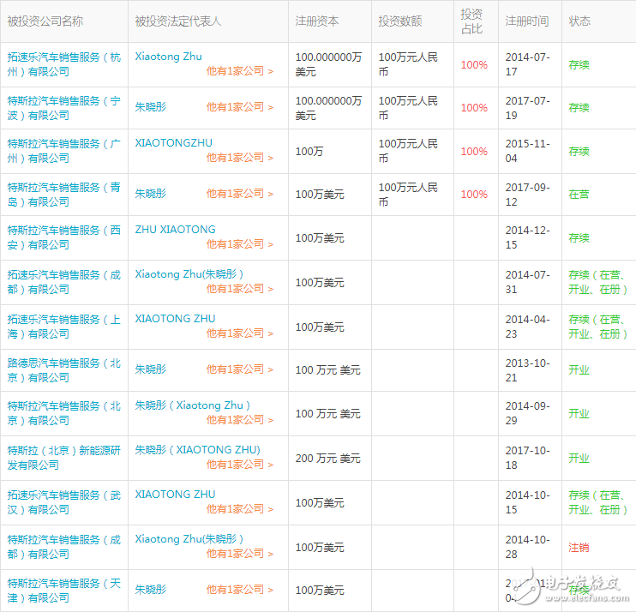Image resolution: width=636 pixels, height=612 pixels.
Task: Click the 被投资公司名称 column header
Action: pos(45,21)
